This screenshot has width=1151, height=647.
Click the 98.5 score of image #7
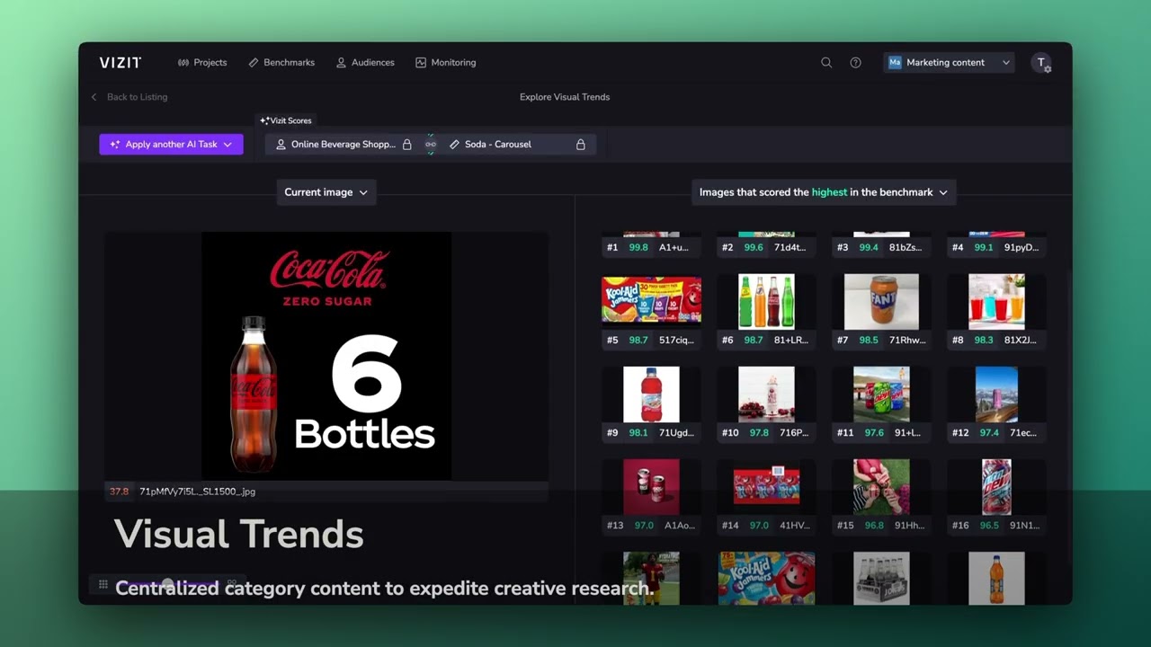tap(869, 340)
